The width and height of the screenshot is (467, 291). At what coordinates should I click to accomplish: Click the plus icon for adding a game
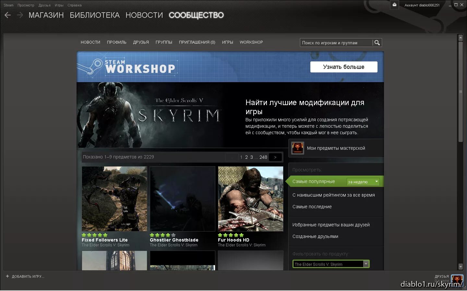point(7,276)
